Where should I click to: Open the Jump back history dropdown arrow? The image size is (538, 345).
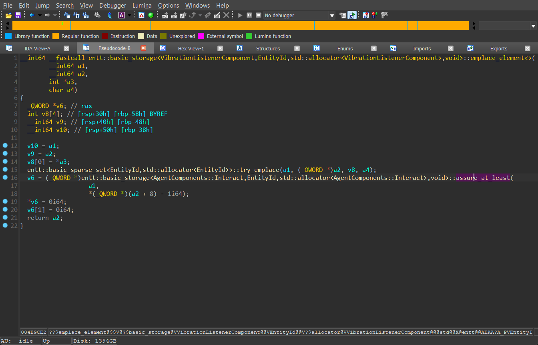click(40, 15)
